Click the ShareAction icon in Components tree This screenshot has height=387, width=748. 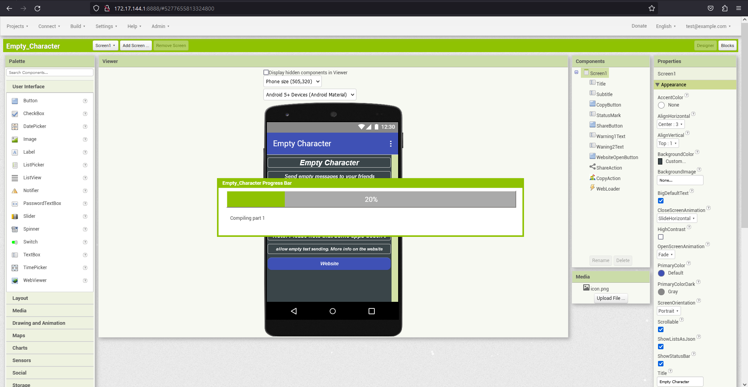(592, 167)
